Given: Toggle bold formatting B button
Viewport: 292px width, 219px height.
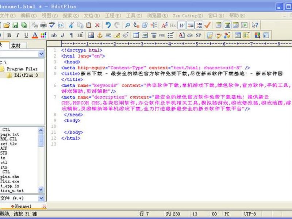Looking at the screenshot, I should coord(9,35).
